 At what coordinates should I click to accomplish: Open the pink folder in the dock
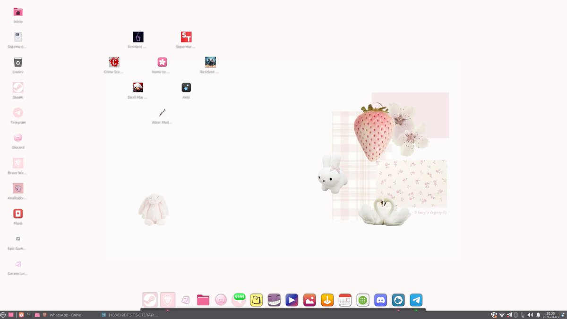pyautogui.click(x=203, y=300)
